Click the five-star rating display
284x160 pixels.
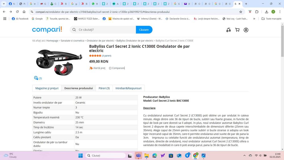95,56
